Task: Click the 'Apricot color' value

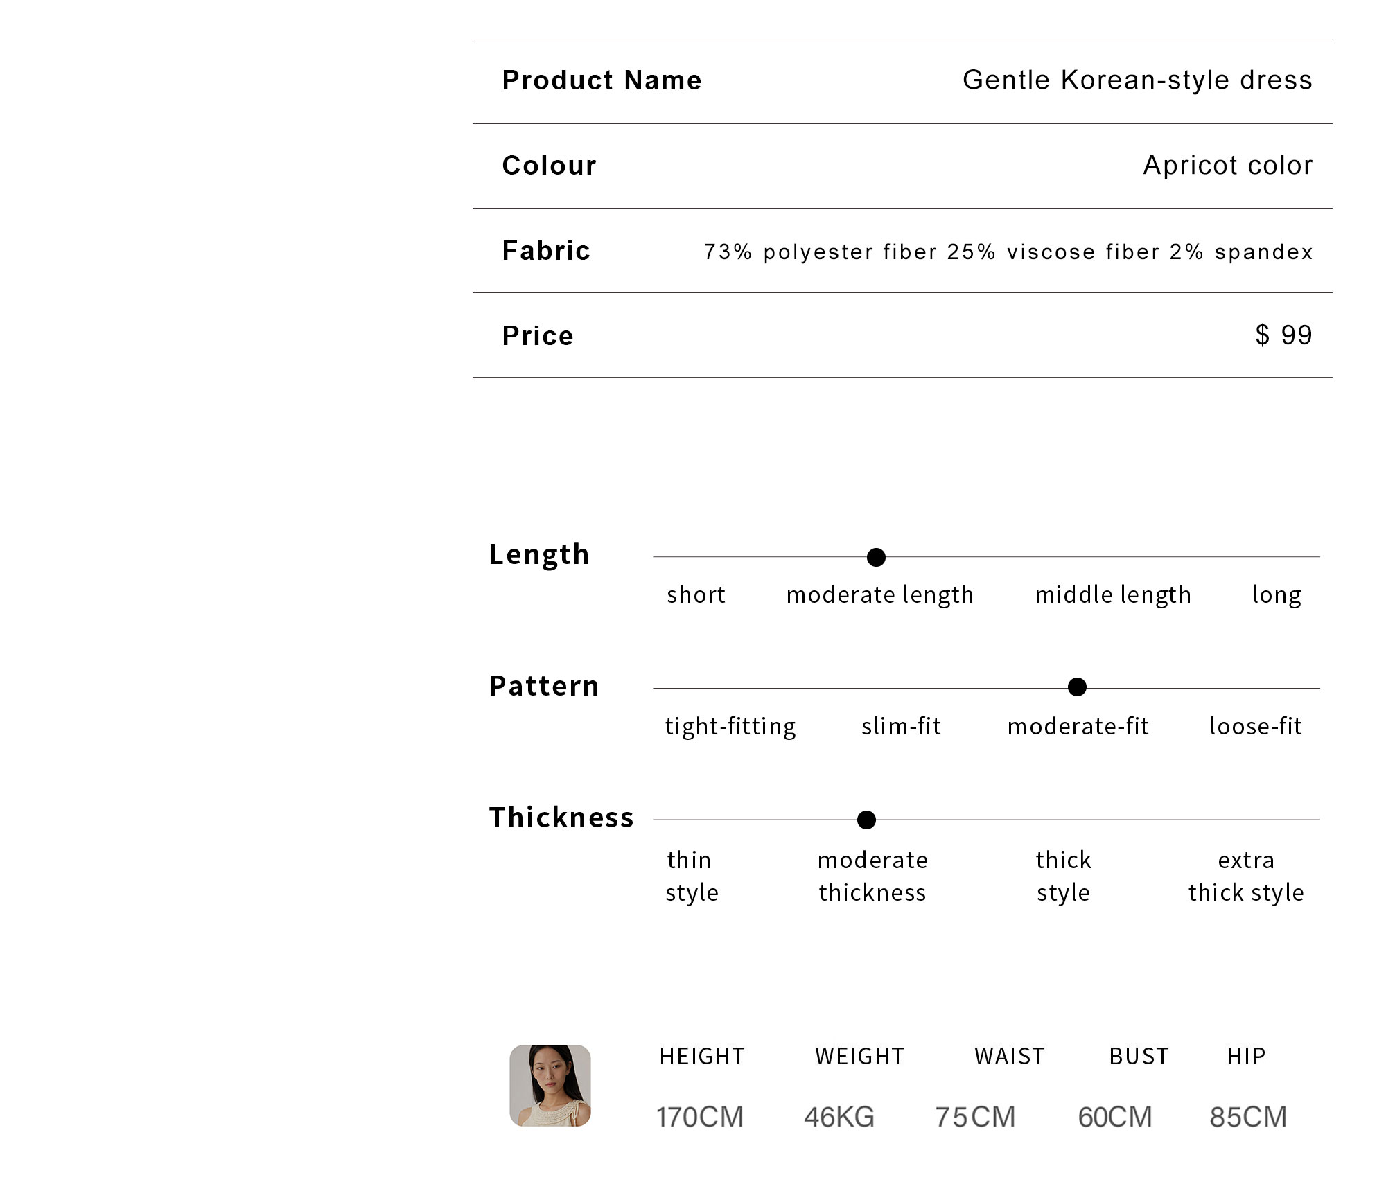Action: [1228, 166]
